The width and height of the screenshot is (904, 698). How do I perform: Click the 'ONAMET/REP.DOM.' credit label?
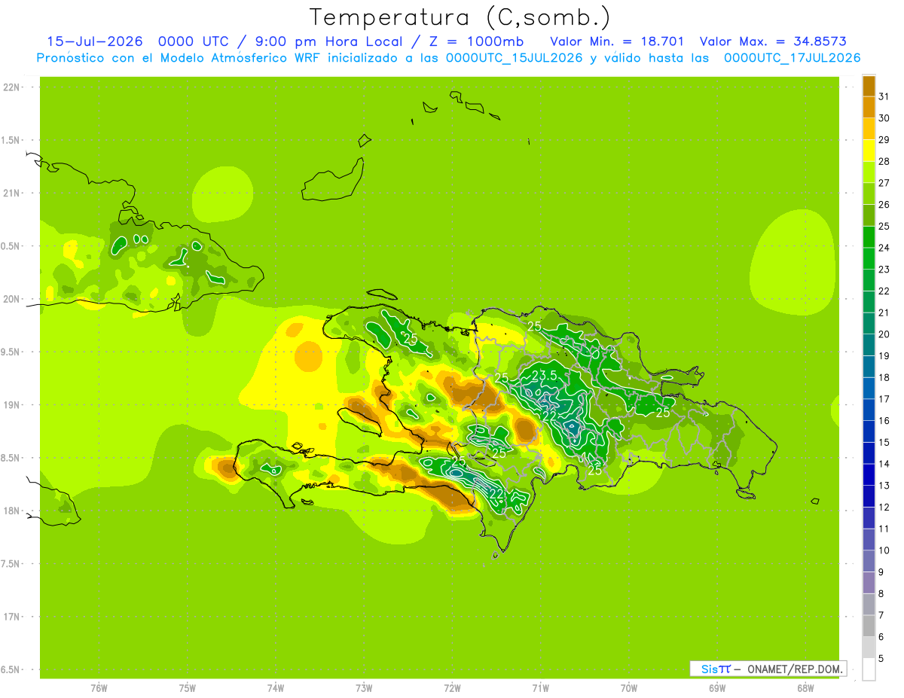pyautogui.click(x=796, y=669)
